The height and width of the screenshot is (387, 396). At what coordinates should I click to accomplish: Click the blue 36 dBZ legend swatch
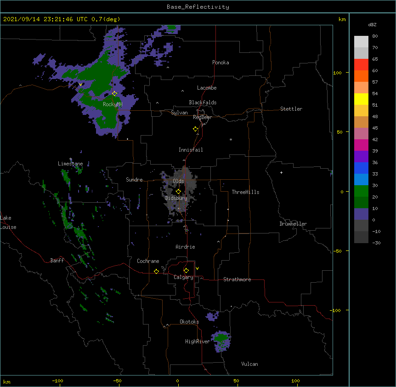[361, 168]
